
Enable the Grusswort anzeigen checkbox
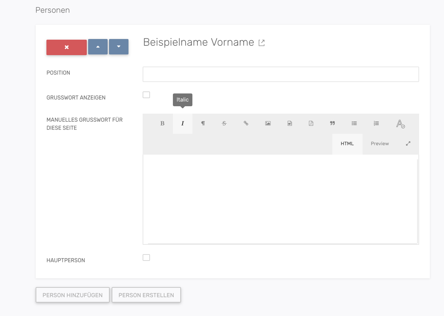pos(146,95)
